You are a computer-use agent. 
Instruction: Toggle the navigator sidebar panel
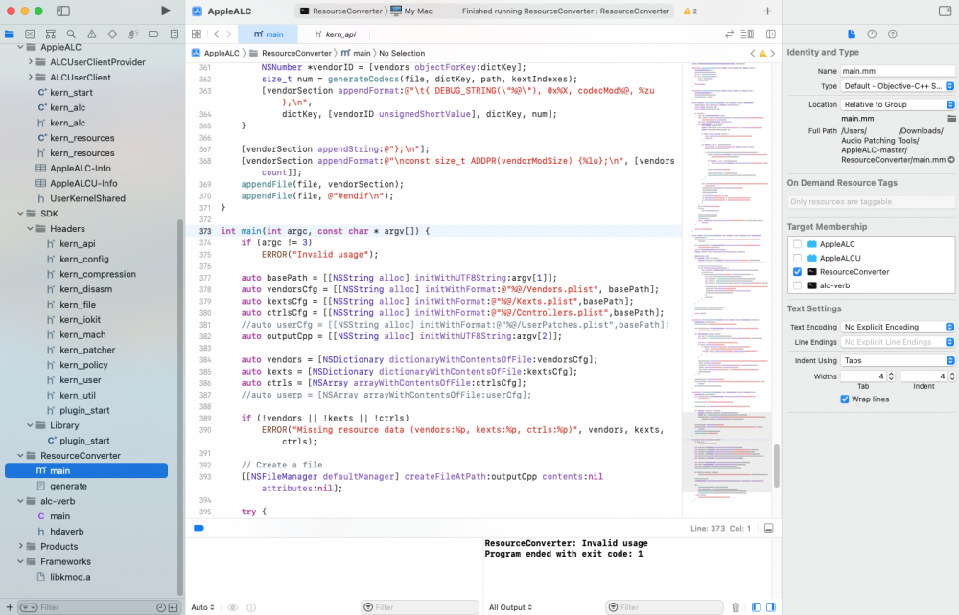tap(63, 11)
